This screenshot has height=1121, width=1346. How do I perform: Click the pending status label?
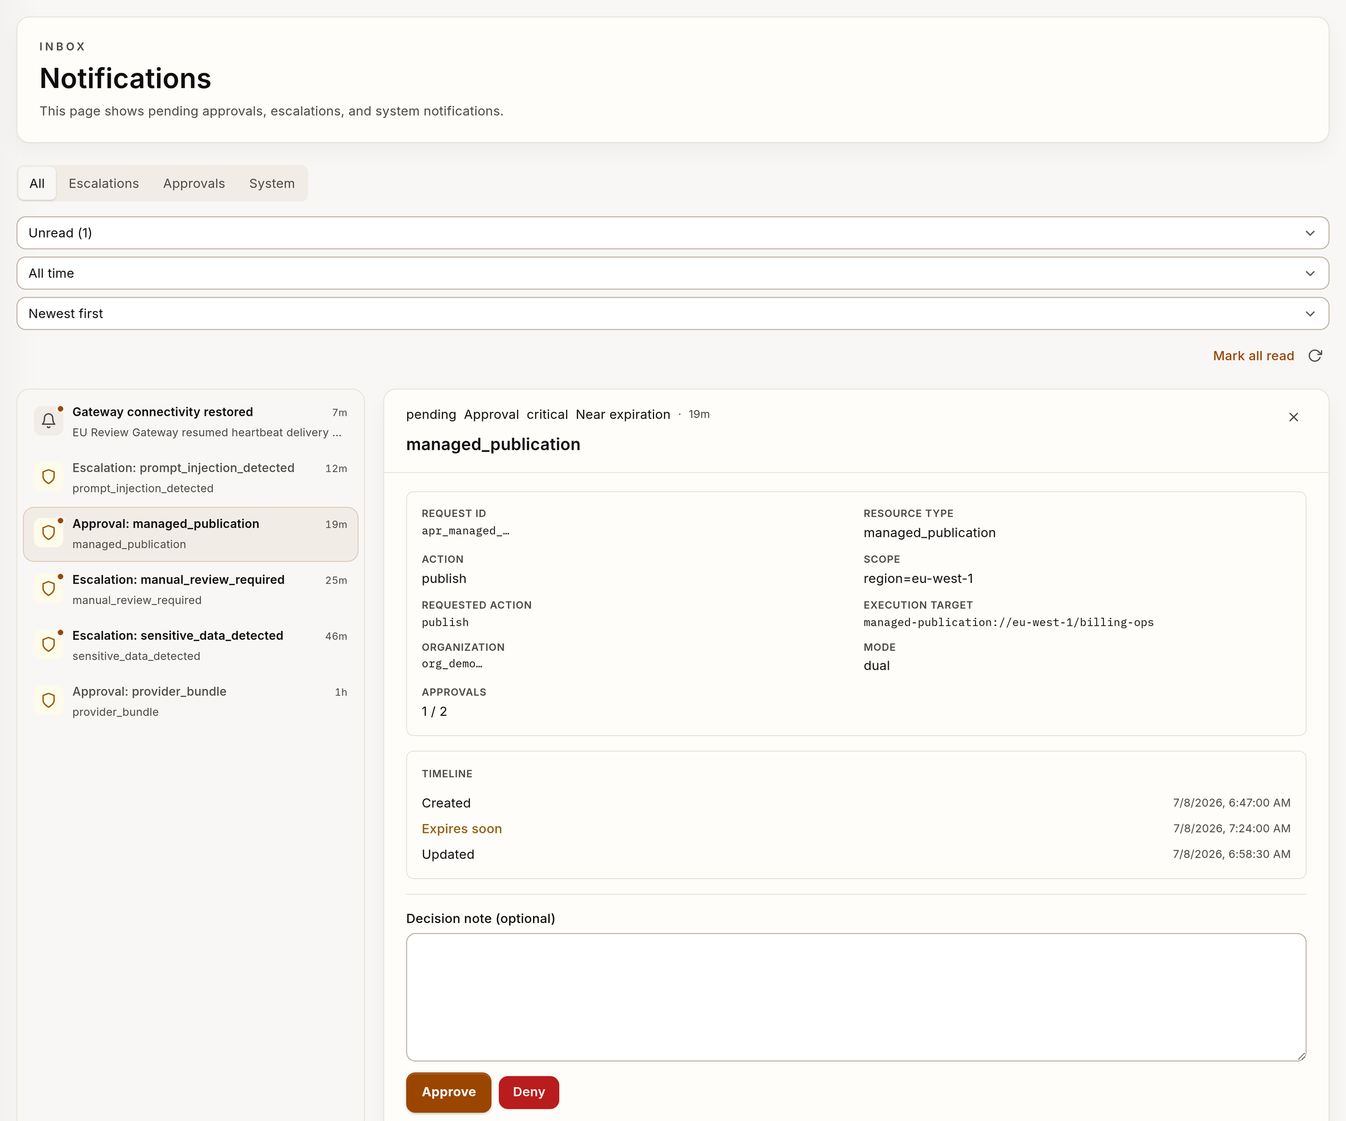pos(431,414)
